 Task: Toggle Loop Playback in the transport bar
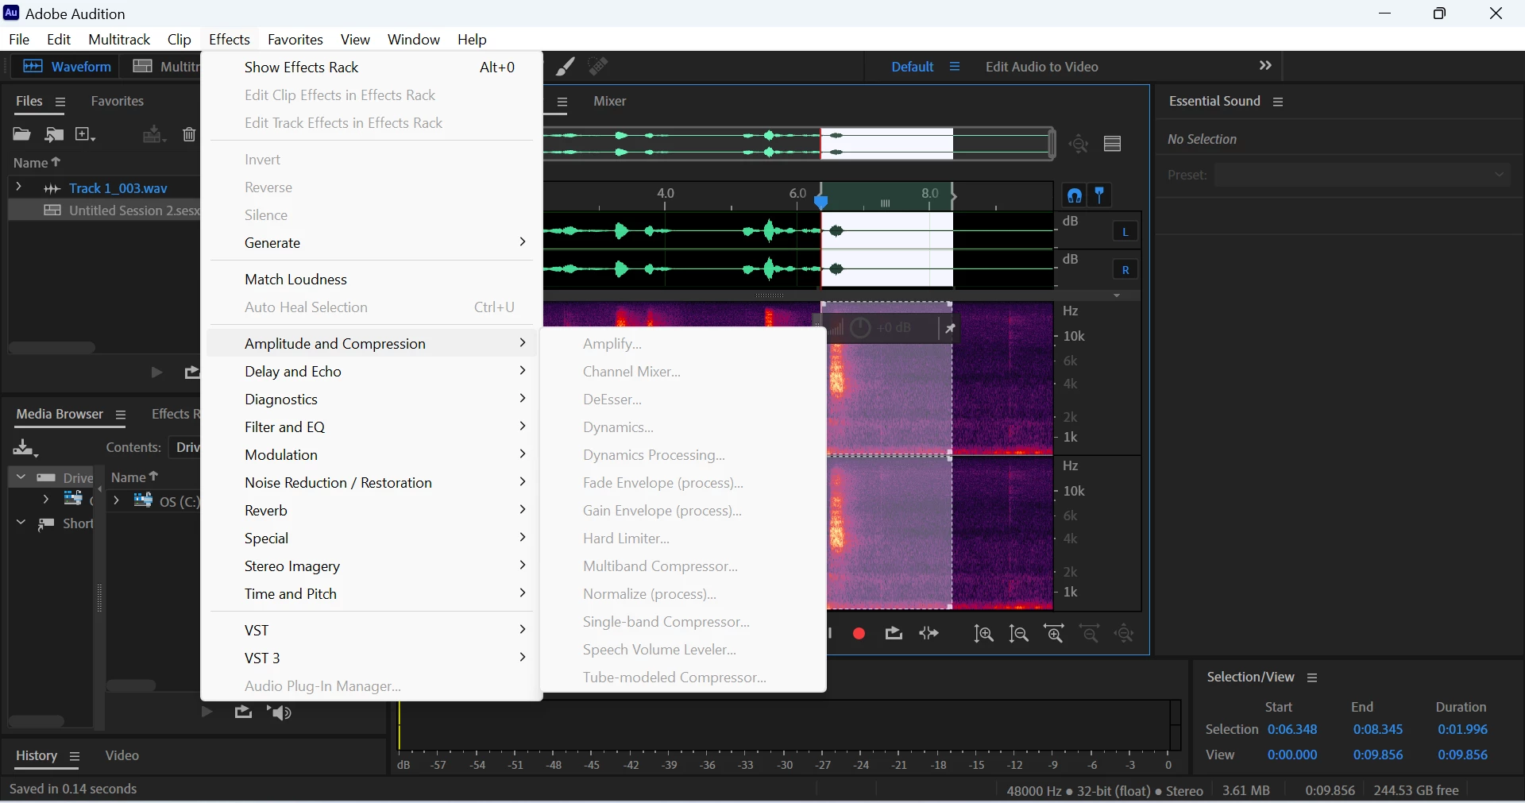pos(894,635)
